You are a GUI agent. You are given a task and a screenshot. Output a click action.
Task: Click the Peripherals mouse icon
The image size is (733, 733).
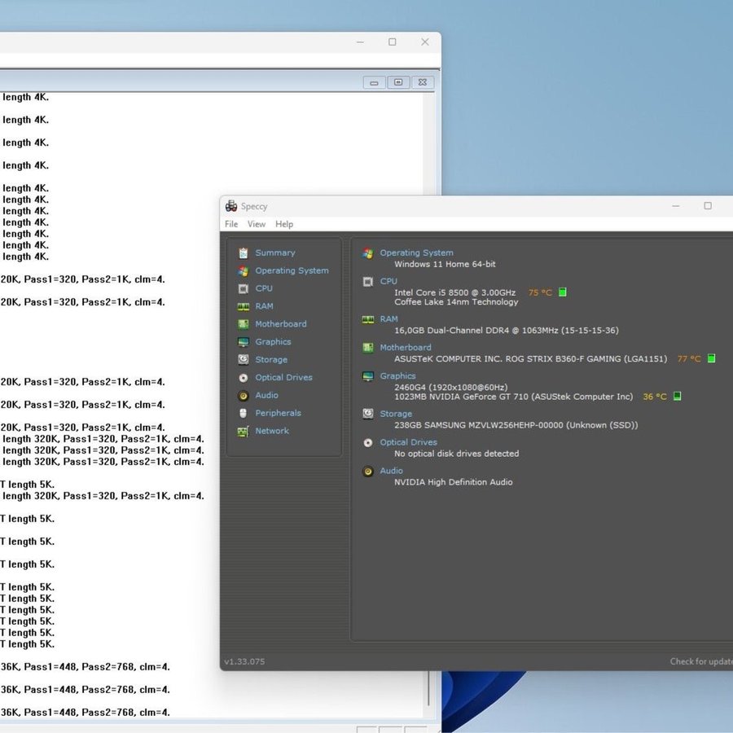tap(243, 414)
